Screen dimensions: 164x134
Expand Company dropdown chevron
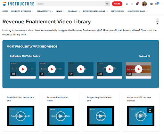79,11
